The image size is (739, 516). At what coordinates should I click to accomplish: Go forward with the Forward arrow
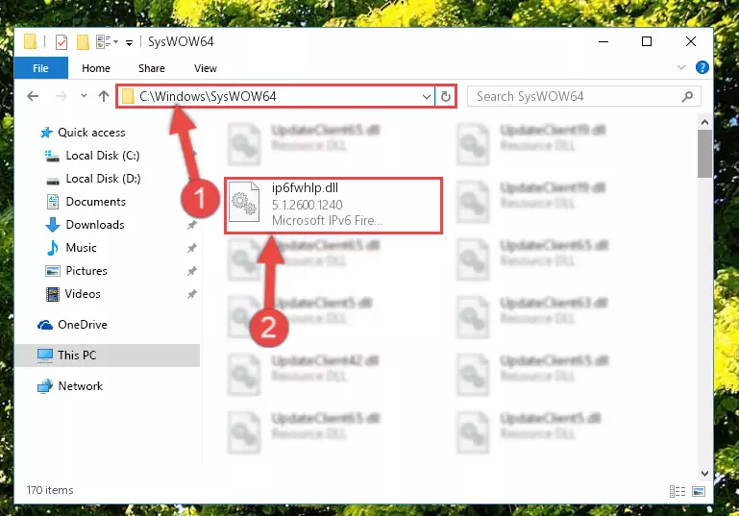click(x=62, y=96)
